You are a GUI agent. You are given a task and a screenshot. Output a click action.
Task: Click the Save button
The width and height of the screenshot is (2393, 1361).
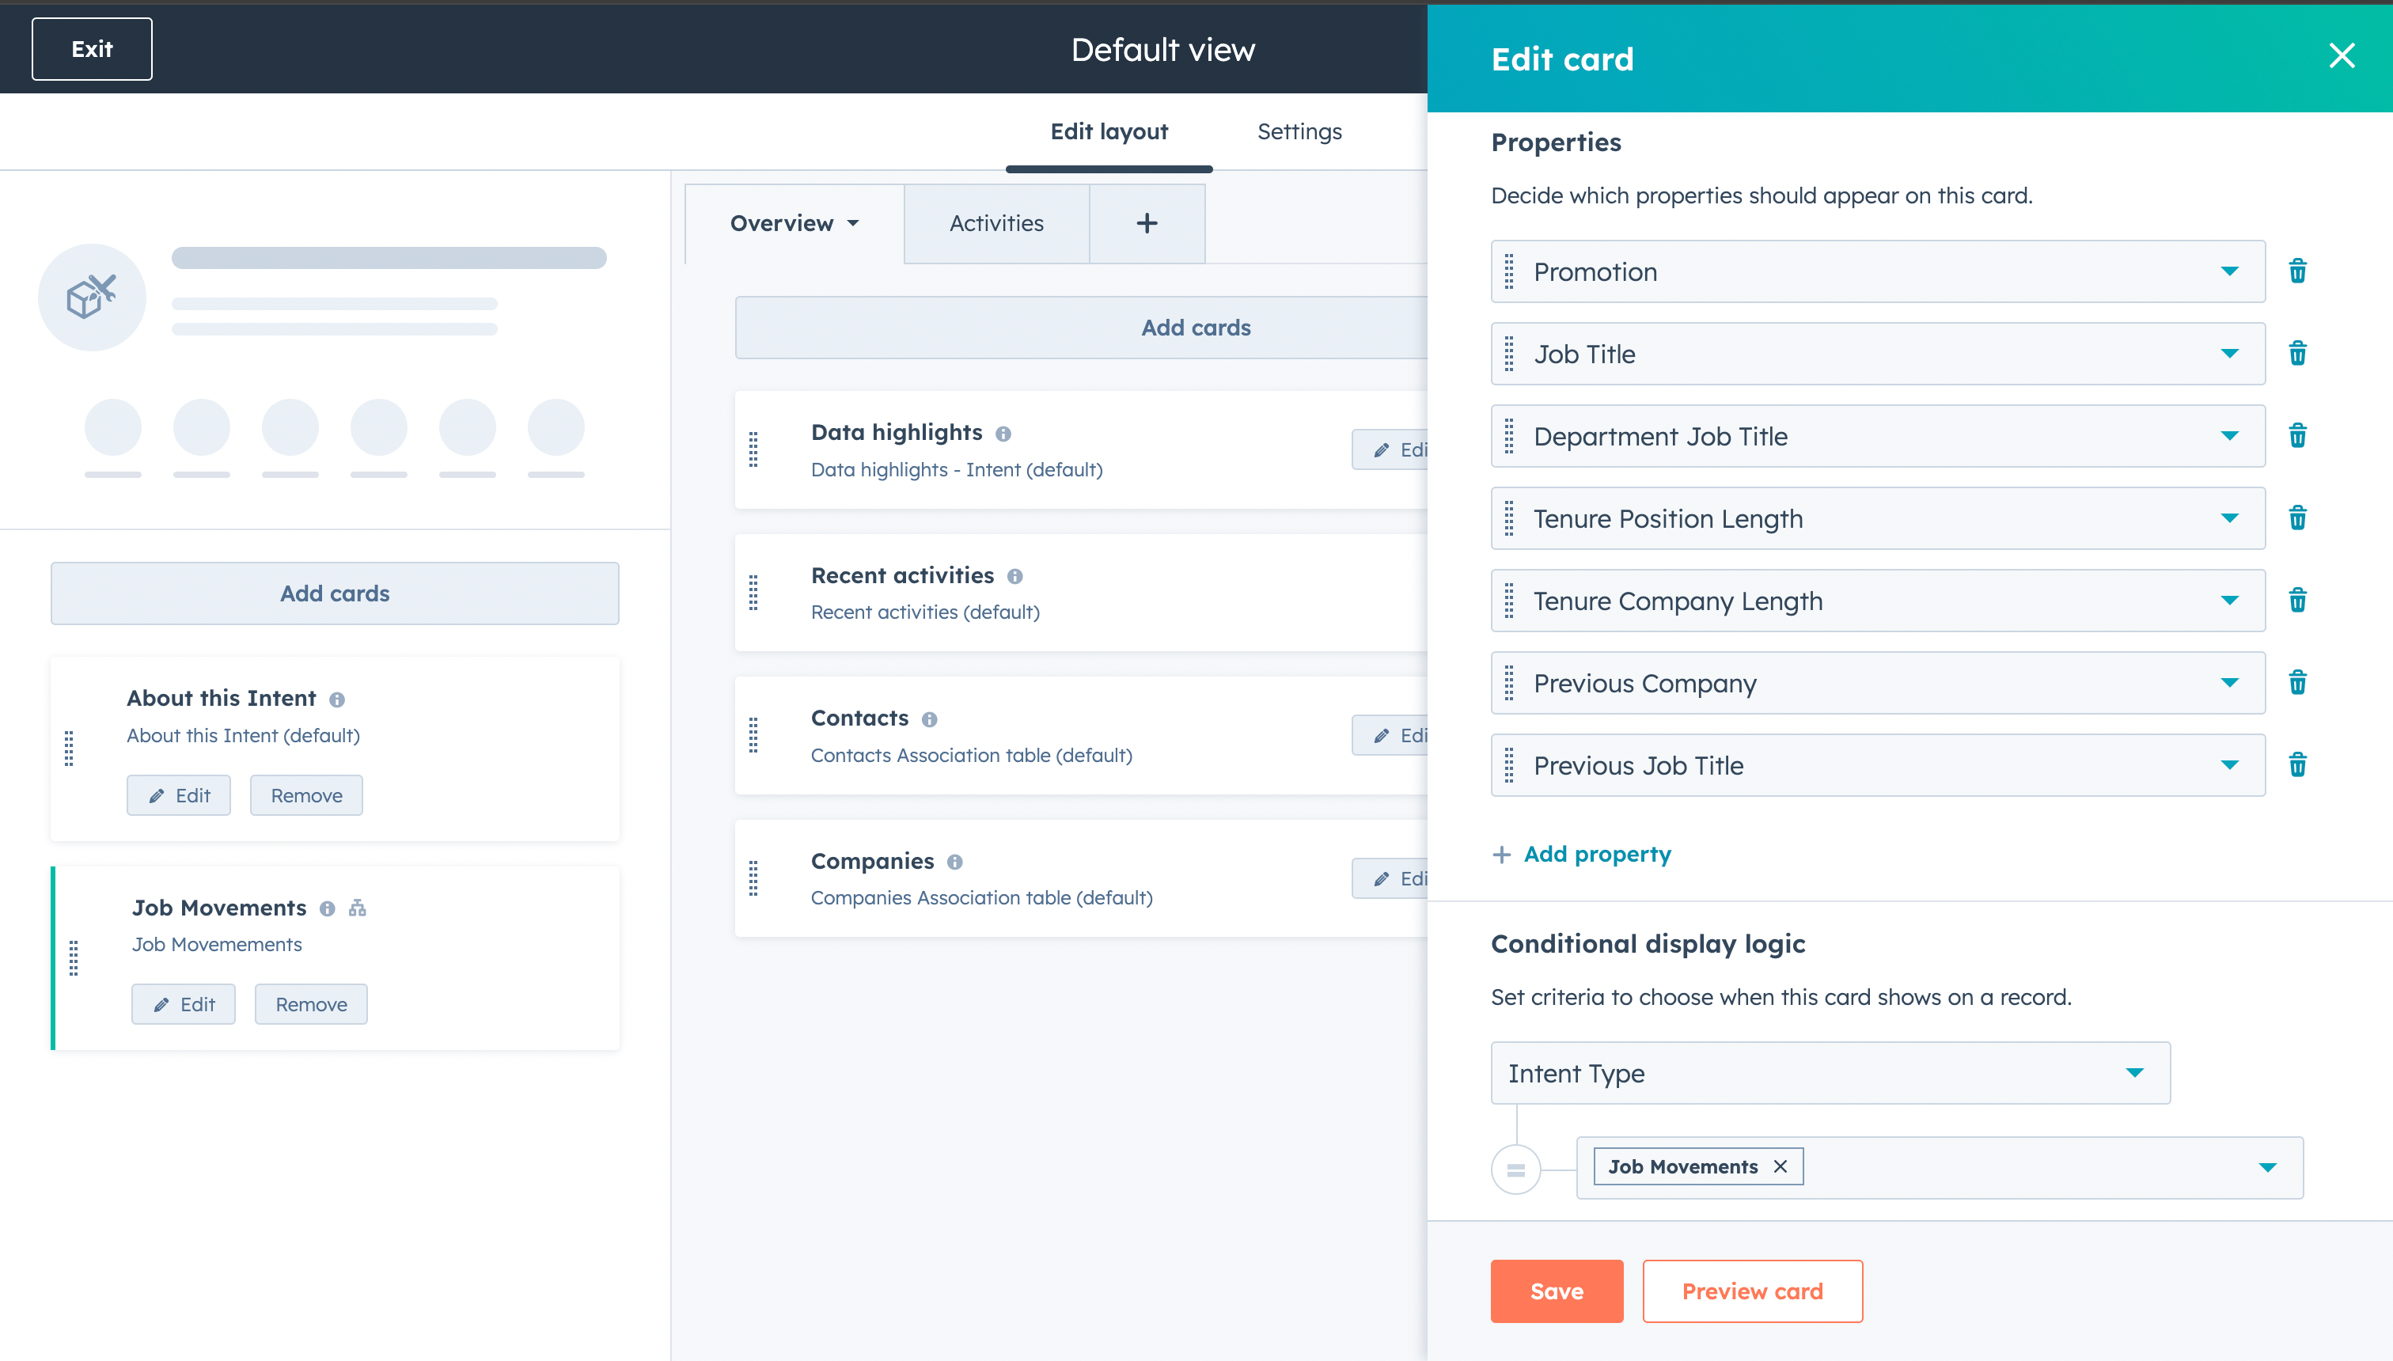coord(1556,1290)
